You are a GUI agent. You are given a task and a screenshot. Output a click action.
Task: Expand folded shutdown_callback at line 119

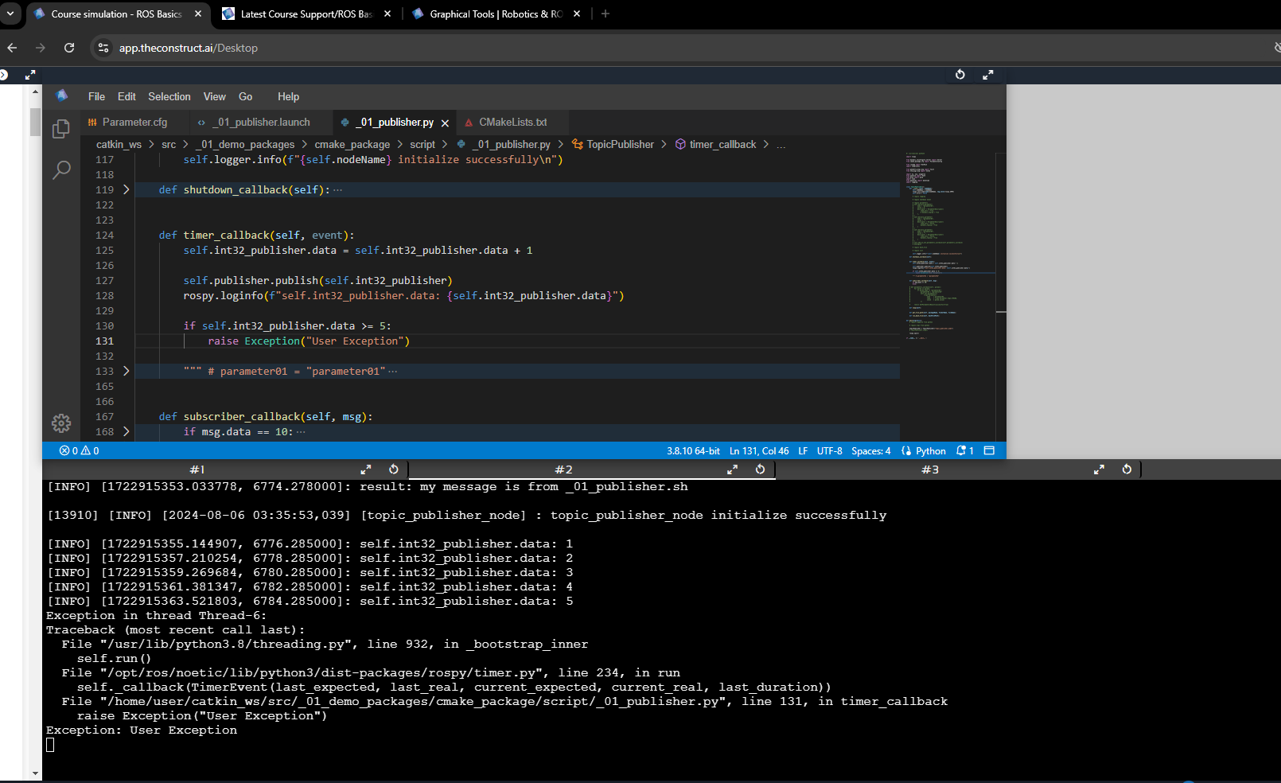[126, 189]
